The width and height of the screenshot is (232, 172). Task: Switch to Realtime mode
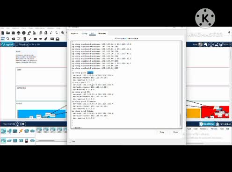[x=207, y=124]
